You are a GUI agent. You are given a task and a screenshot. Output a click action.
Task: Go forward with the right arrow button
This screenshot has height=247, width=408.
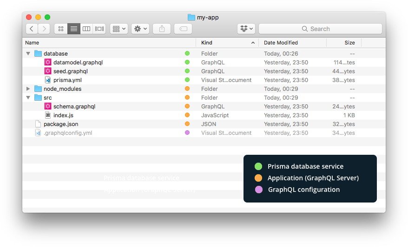point(44,29)
